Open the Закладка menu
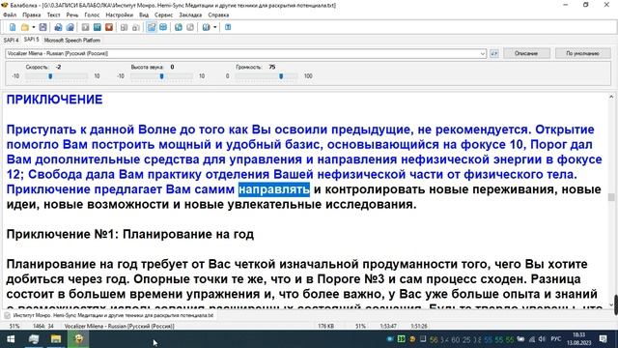The height and width of the screenshot is (348, 618). [x=190, y=15]
